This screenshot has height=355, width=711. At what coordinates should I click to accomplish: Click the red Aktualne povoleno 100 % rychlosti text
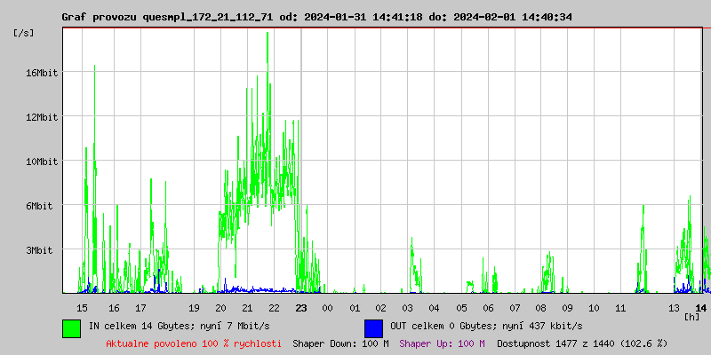point(194,343)
